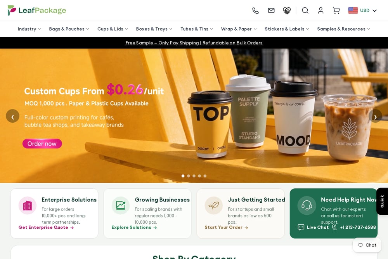Screen dimensions: 388x259
Task: Click the Growing Businesses heading
Action: pos(162,200)
